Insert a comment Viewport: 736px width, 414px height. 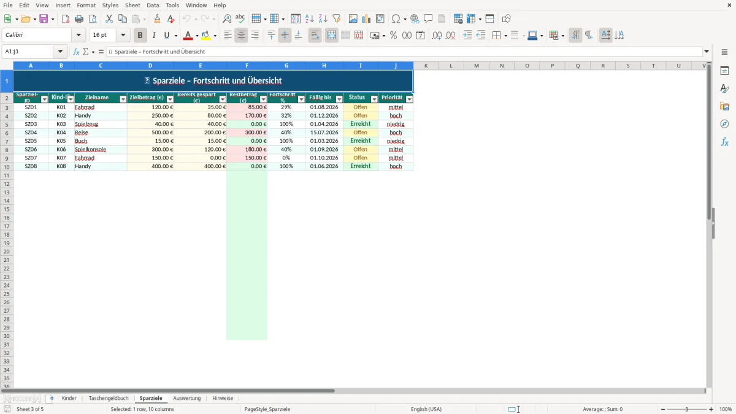(428, 19)
